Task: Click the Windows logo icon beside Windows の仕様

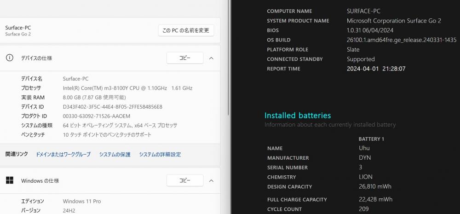Action: (x=9, y=180)
